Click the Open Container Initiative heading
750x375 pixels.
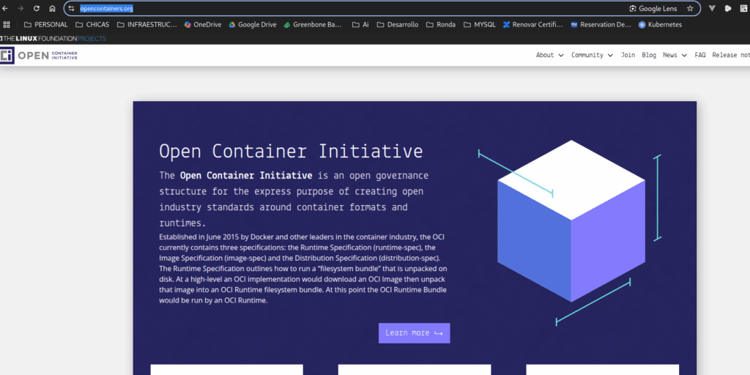[x=291, y=151]
